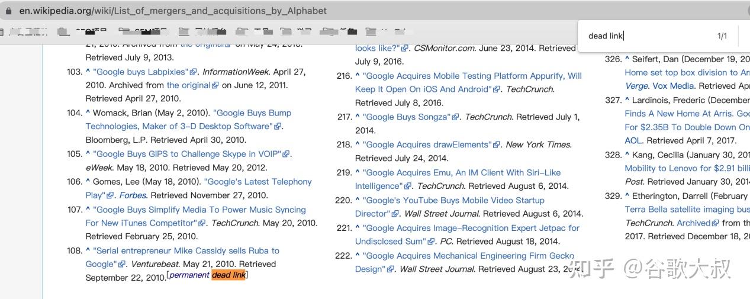Click the caret arrow of reference 222
The height and width of the screenshot is (299, 750).
pyautogui.click(x=358, y=256)
